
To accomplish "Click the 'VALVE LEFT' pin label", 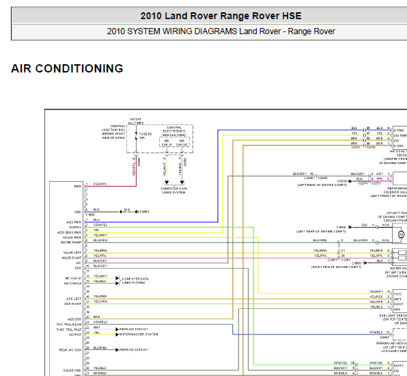I will (x=72, y=252).
